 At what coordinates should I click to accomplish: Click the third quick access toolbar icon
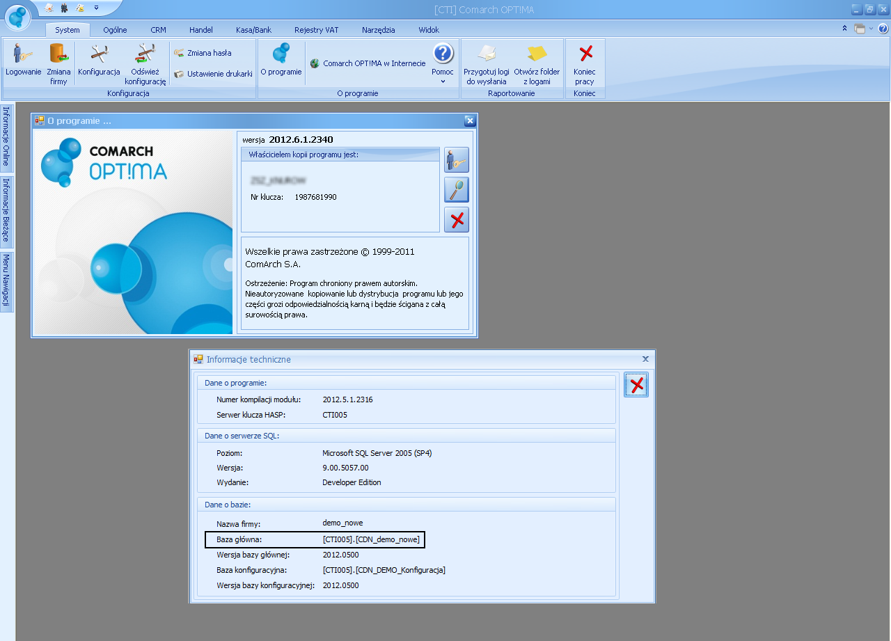80,8
